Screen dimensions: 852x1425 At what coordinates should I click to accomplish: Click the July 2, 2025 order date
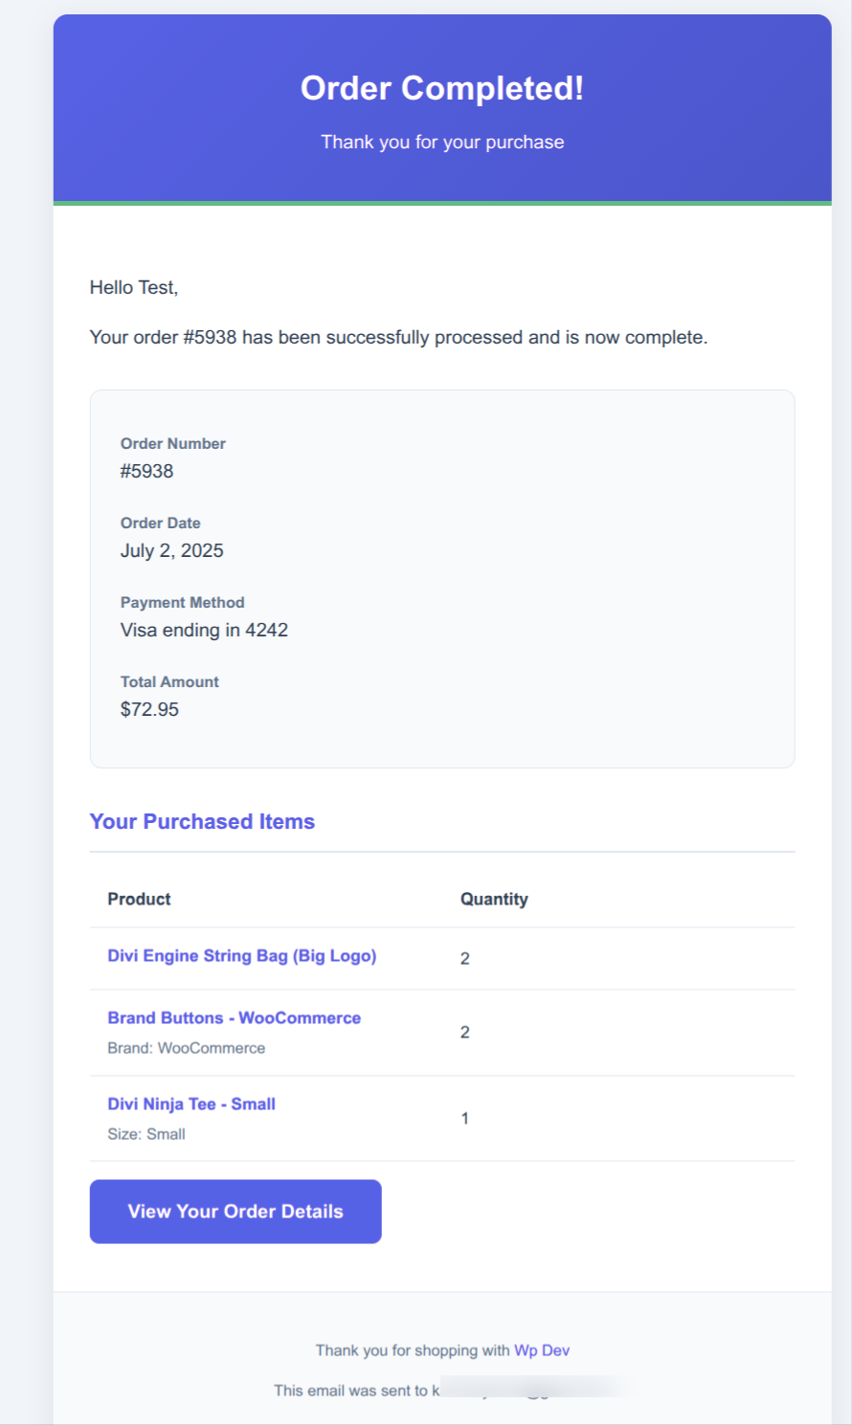point(172,551)
